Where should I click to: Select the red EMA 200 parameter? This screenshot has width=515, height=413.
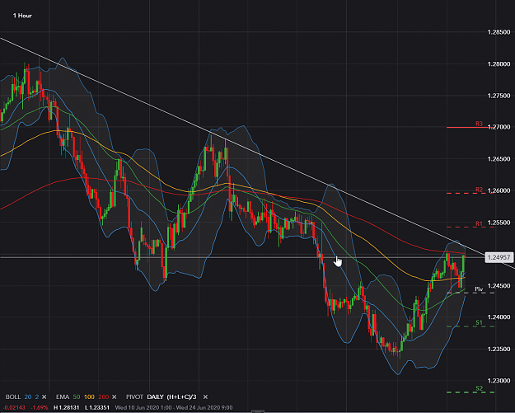[104, 397]
